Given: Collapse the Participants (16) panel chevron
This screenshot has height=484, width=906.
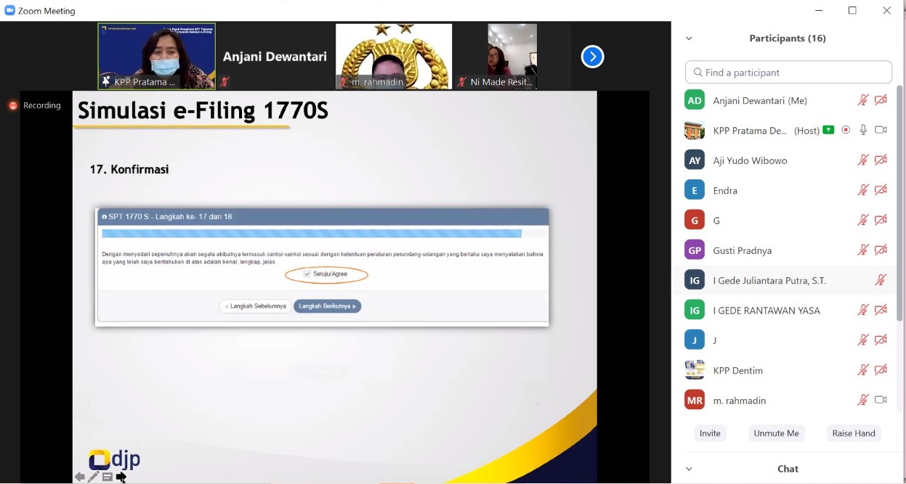Looking at the screenshot, I should 689,38.
